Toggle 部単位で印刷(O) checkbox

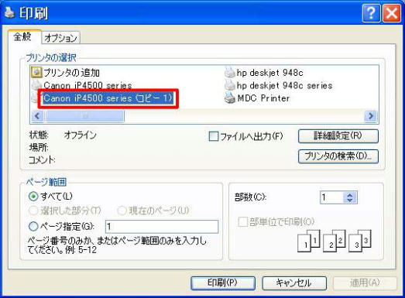coord(242,221)
